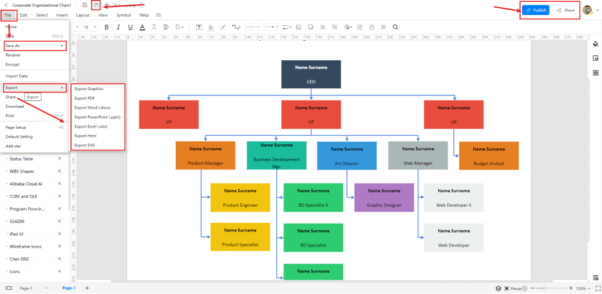Image resolution: width=602 pixels, height=294 pixels.
Task: Open the Edit menu
Action: (23, 15)
